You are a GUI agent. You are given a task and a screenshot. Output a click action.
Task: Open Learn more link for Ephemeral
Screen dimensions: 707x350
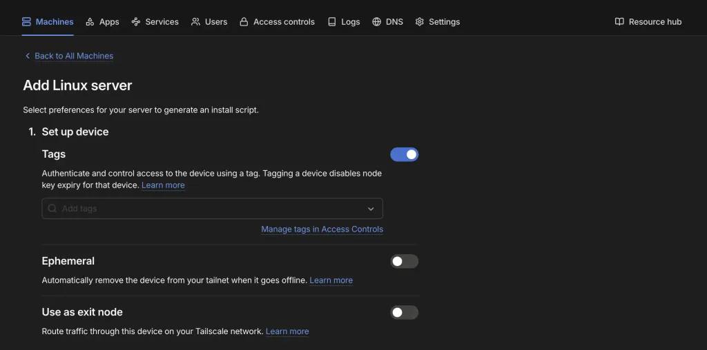[331, 280]
